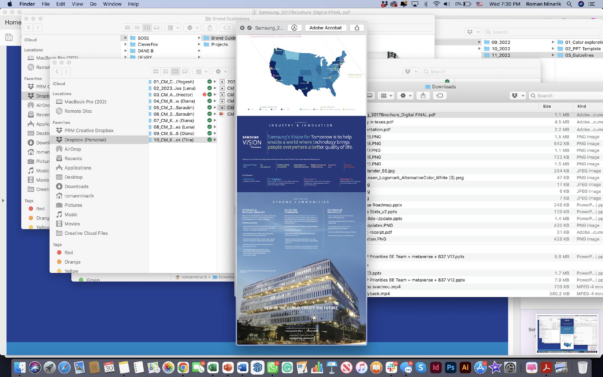Viewport: 603px width, 377px height.
Task: Go forward in front Dropbox Finder window
Action: pos(66,71)
